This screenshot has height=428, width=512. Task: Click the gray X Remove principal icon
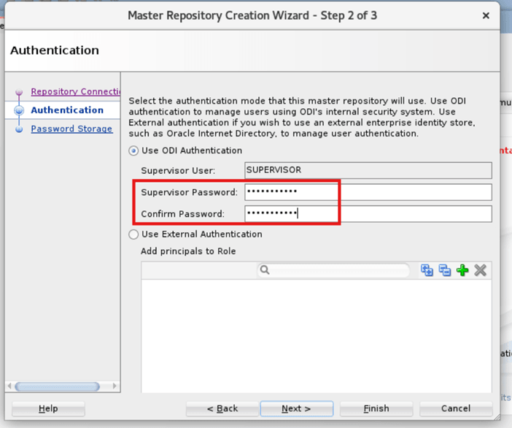(x=481, y=270)
